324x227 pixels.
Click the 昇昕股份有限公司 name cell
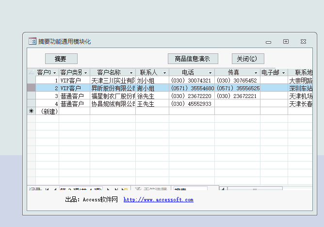click(x=113, y=88)
